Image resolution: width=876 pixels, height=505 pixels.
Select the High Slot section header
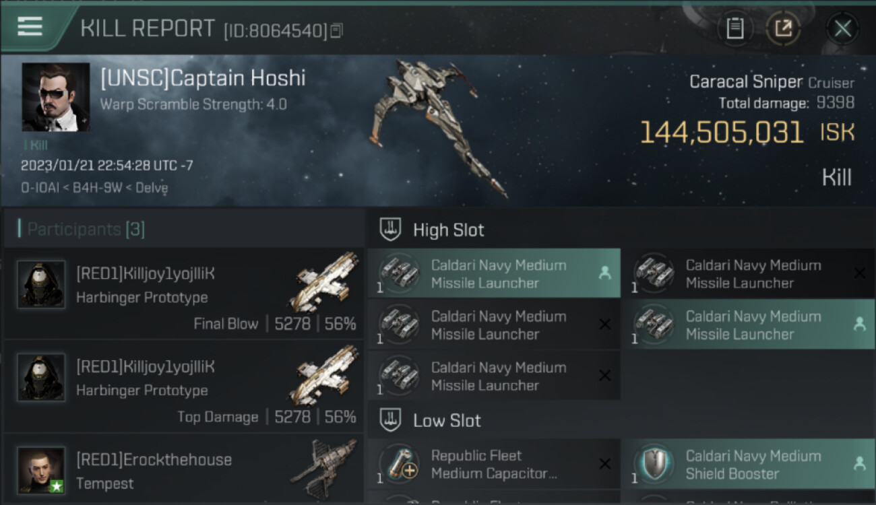point(448,230)
